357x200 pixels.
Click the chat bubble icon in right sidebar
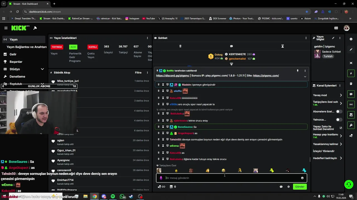(x=351, y=94)
